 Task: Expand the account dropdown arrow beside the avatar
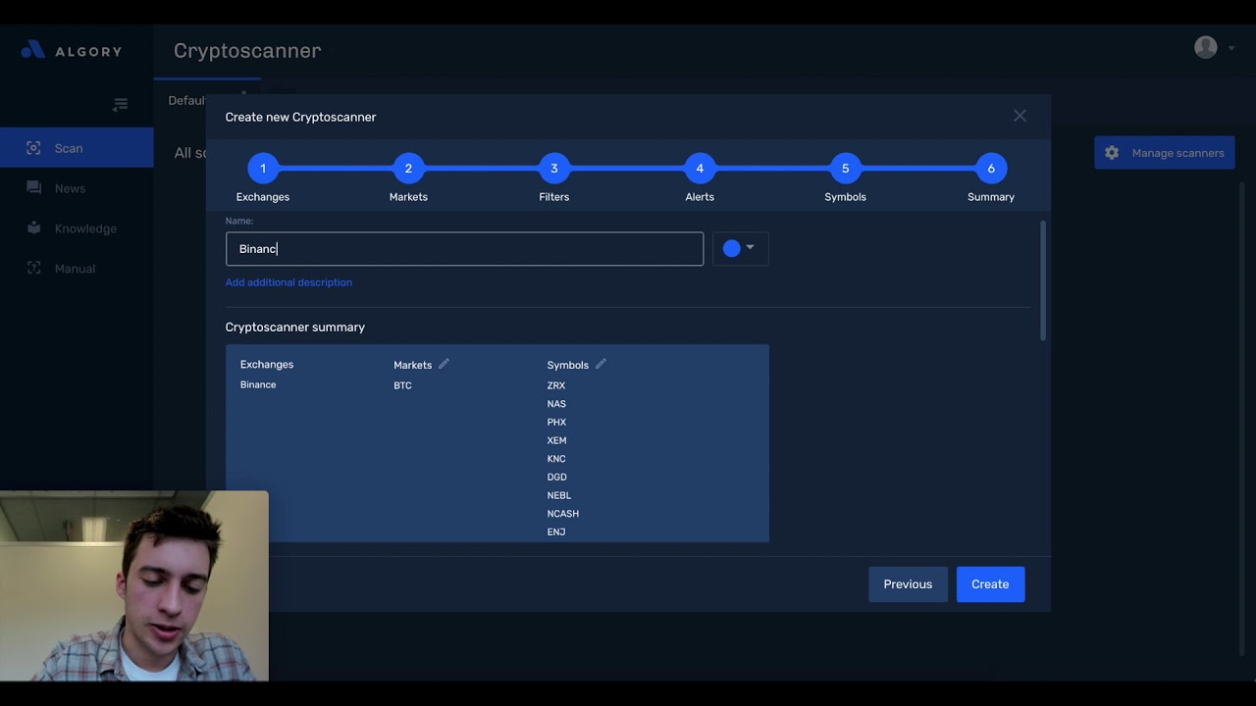click(x=1231, y=48)
